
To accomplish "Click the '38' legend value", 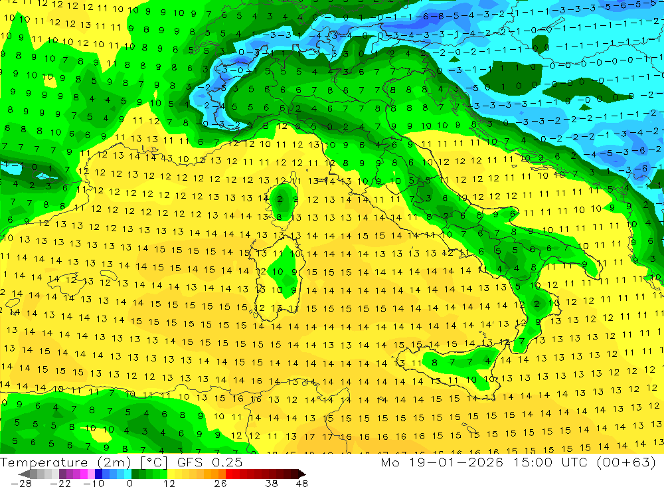I will (x=271, y=484).
